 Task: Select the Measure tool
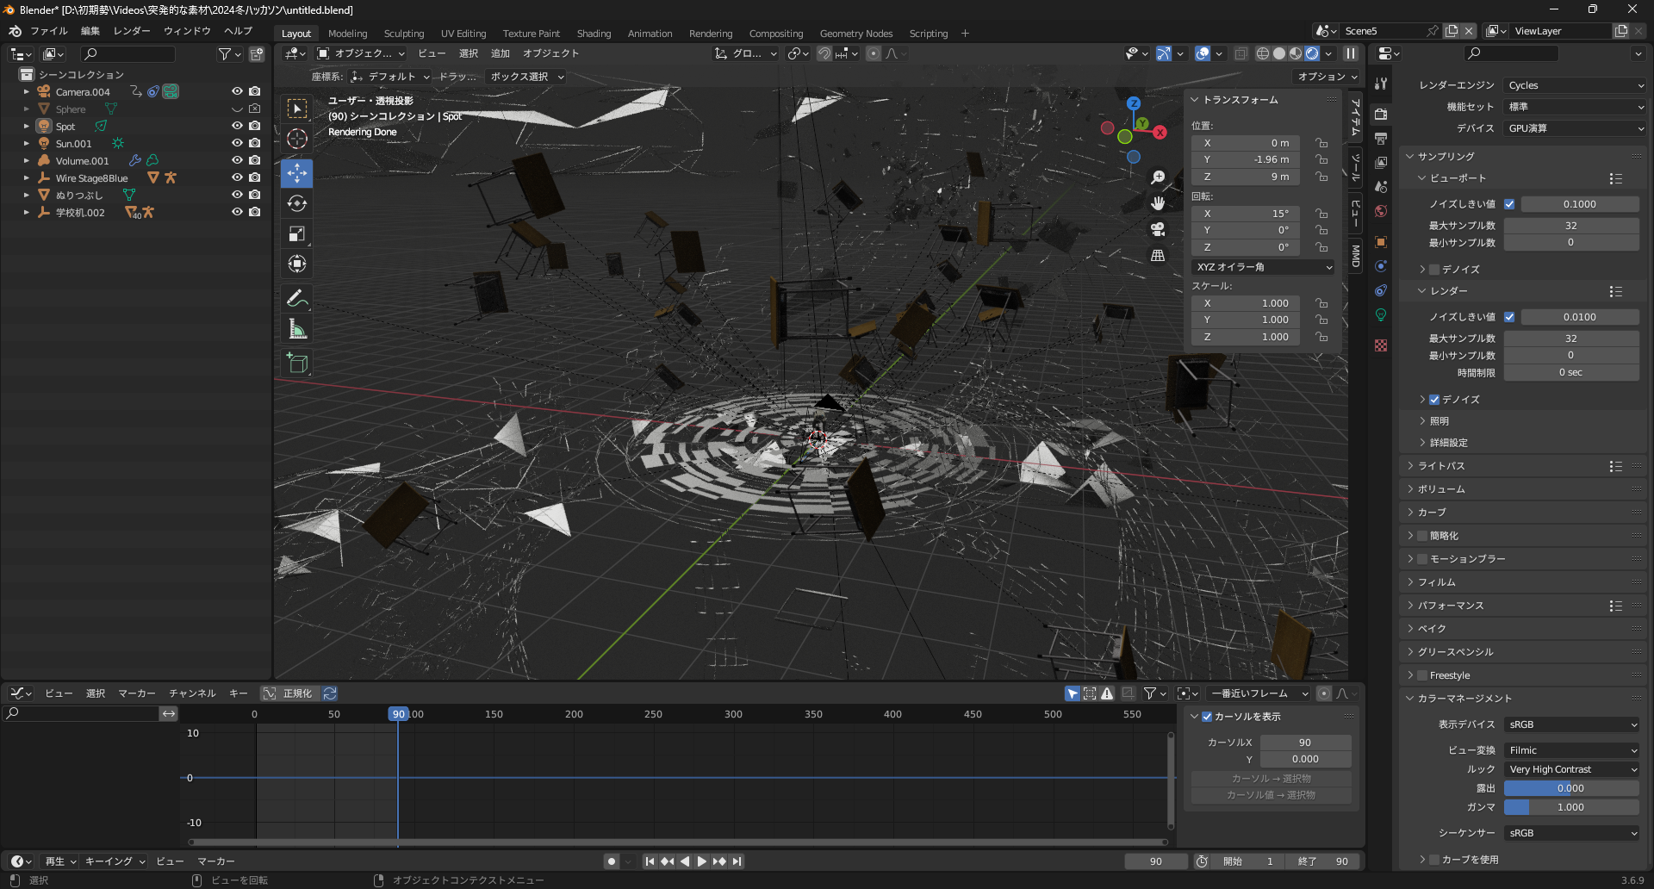click(x=297, y=329)
